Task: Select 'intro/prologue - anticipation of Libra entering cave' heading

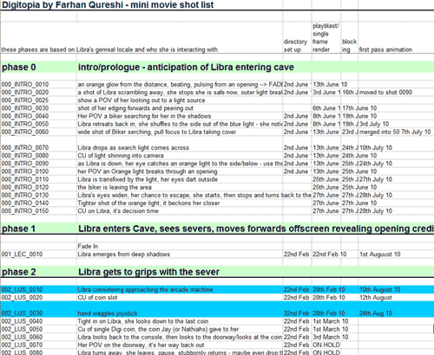Action: click(x=186, y=68)
